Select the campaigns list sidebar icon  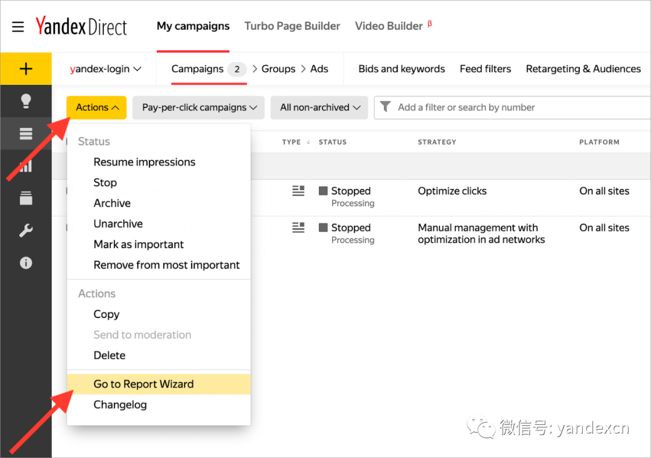coord(26,133)
